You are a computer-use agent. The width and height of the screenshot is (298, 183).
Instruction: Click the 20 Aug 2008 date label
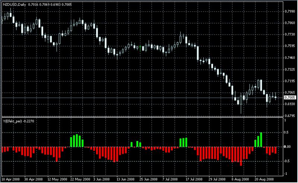click(264, 179)
